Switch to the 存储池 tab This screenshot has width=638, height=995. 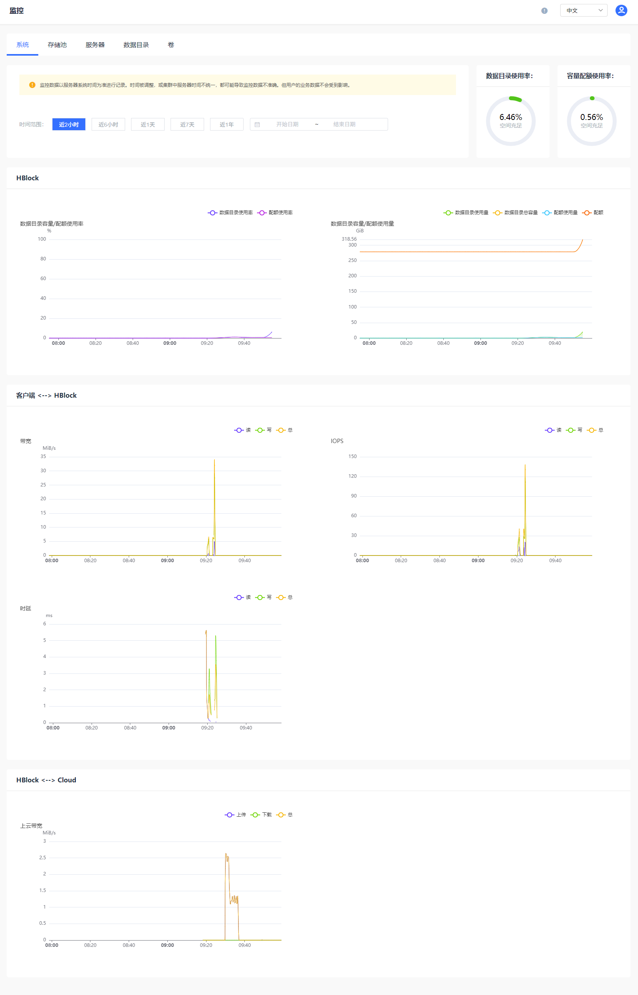coord(57,45)
